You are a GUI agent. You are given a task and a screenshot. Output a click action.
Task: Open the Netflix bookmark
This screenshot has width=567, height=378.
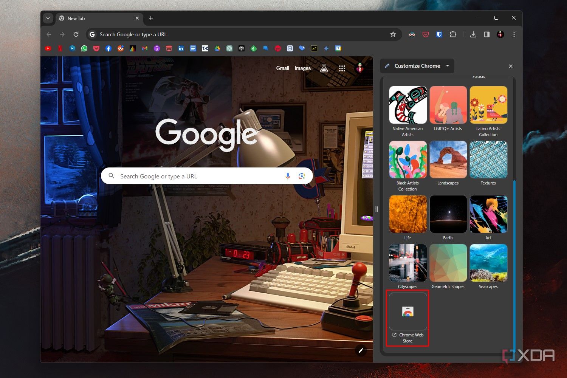pos(60,48)
